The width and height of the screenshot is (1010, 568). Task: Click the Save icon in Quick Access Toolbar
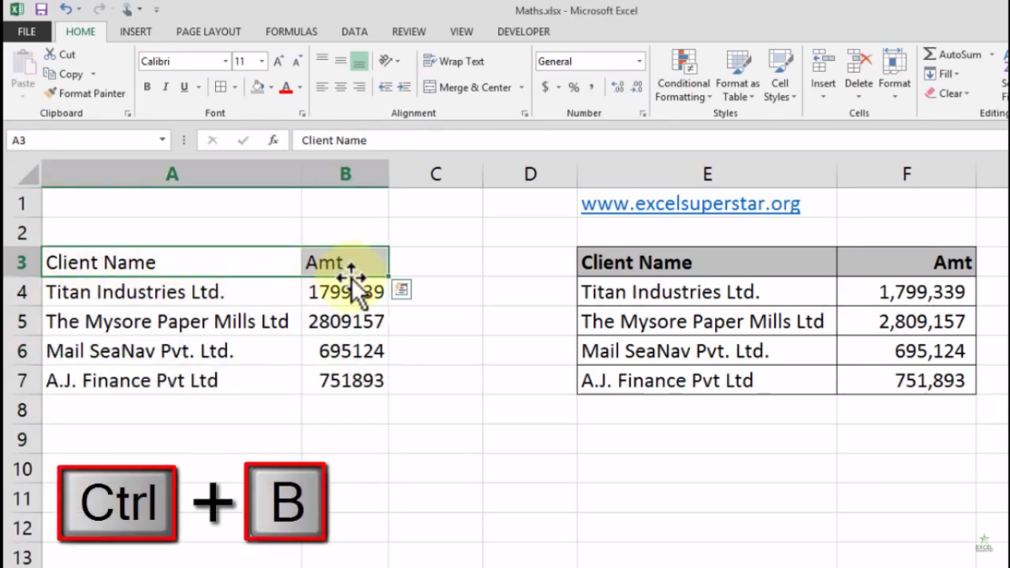[41, 10]
